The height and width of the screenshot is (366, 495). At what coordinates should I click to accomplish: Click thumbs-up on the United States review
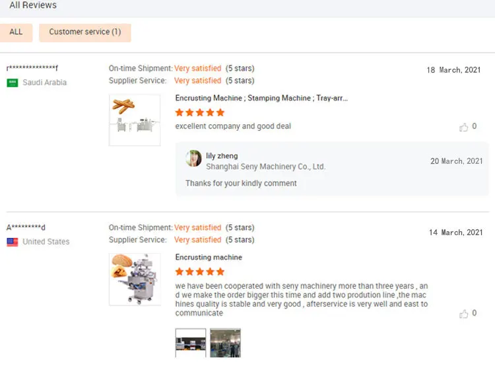pos(464,313)
